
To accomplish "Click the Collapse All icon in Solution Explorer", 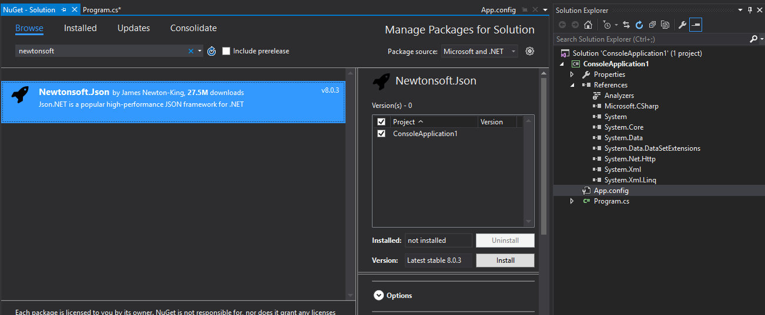I will [652, 25].
